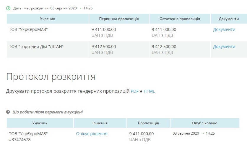Screen dimensions: 247x144
Task: Open the PDF version of the protocol
Action: coord(134,91)
